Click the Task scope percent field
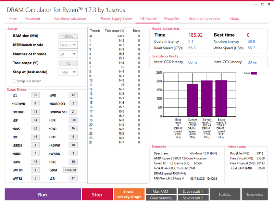This screenshot has width=274, height=206. point(68,63)
